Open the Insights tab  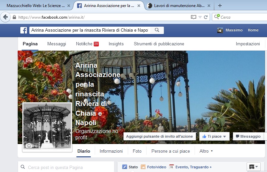(116, 44)
